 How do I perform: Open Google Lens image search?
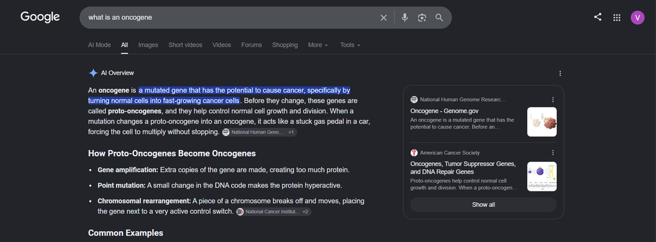pyautogui.click(x=422, y=17)
